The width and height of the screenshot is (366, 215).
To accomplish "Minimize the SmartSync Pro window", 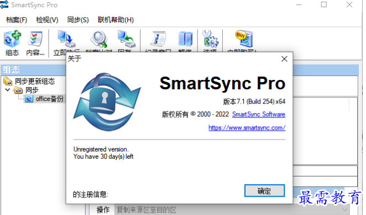I will tap(299, 4).
